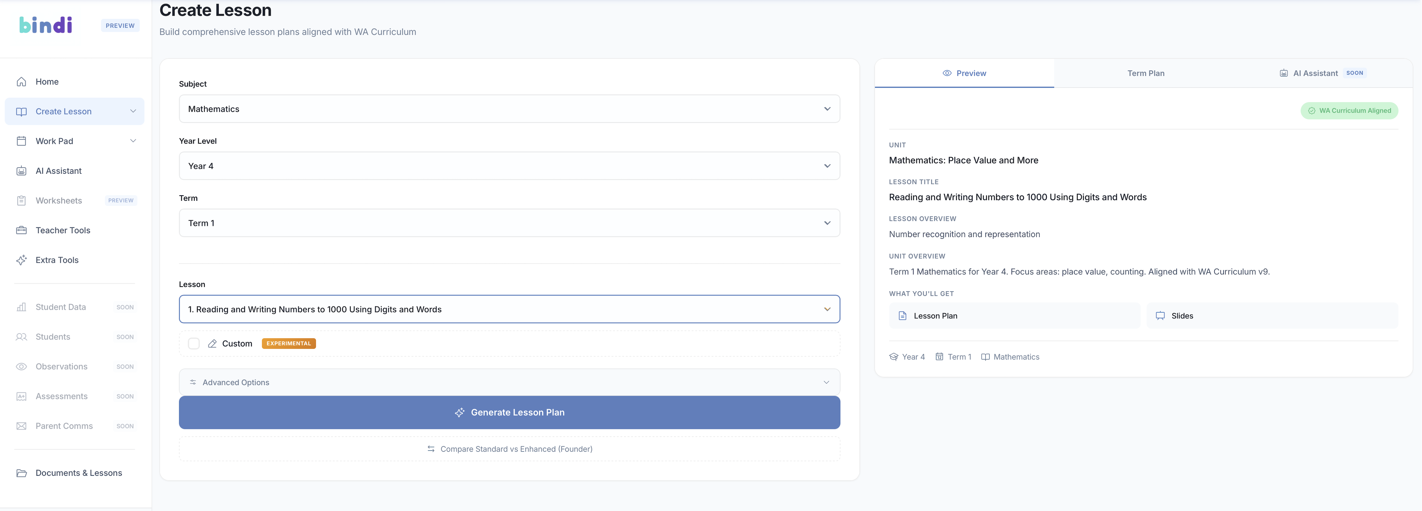1422x511 pixels.
Task: Open the Lesson selection dropdown
Action: pyautogui.click(x=509, y=309)
